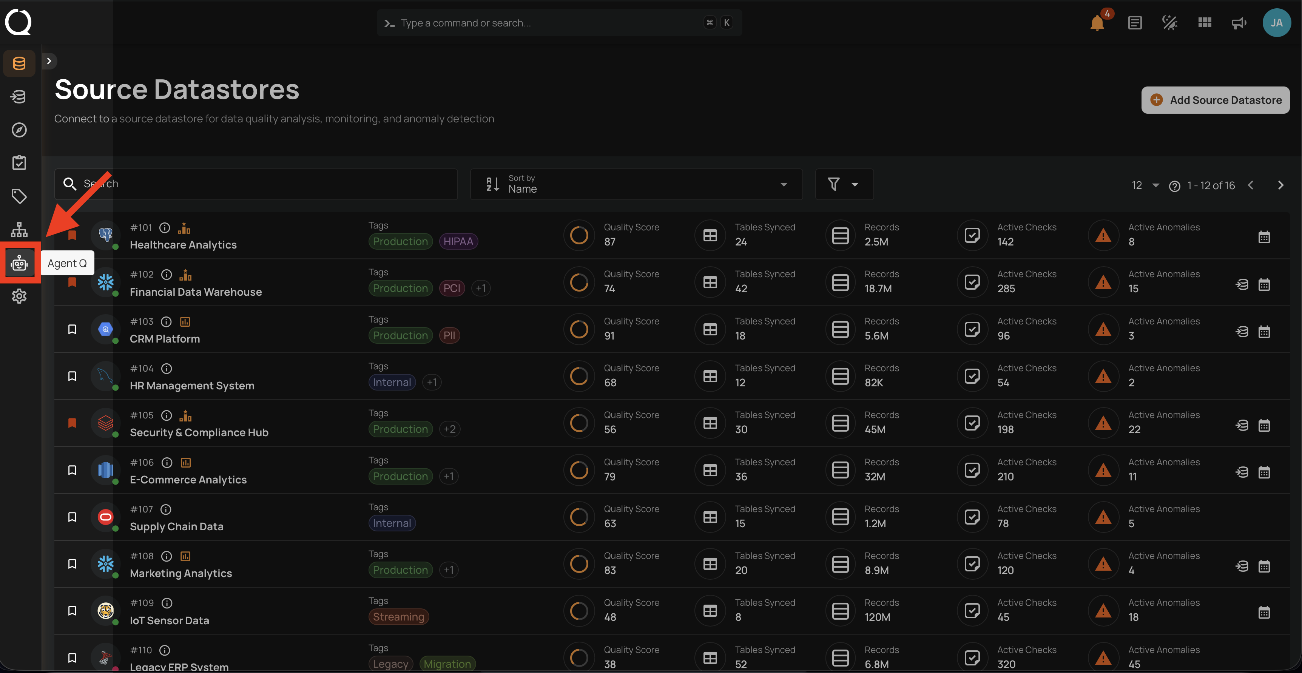Click the info icon next to #104
This screenshot has width=1302, height=673.
coord(166,369)
